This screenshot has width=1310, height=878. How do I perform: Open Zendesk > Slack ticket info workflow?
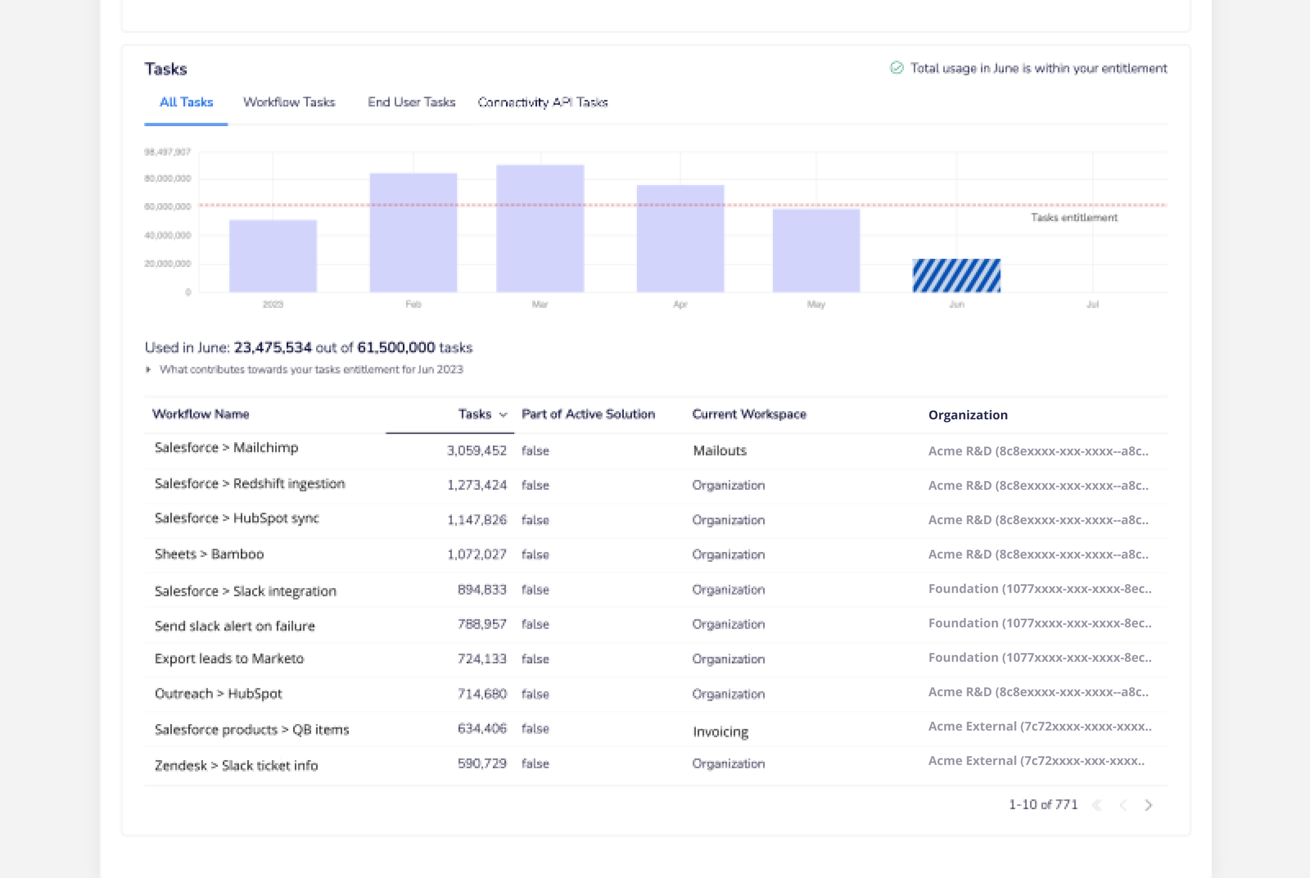(236, 766)
